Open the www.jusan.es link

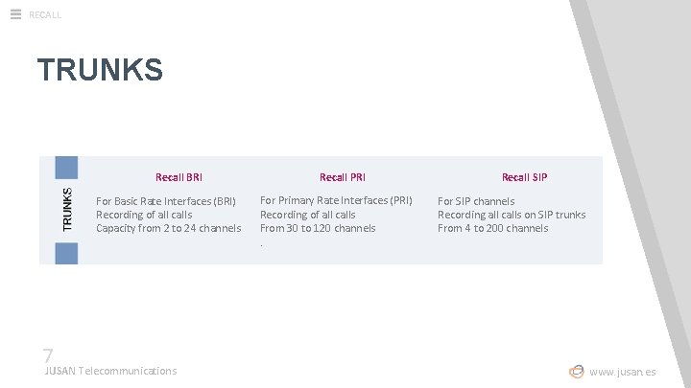click(622, 372)
